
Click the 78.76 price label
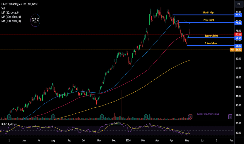coord(238,15)
